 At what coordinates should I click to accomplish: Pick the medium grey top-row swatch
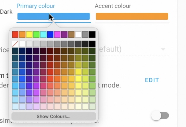[x=85, y=35]
